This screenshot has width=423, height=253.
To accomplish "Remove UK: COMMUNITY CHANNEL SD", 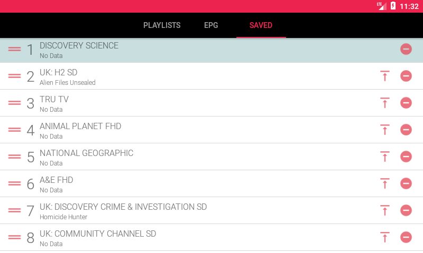I will coord(406,237).
